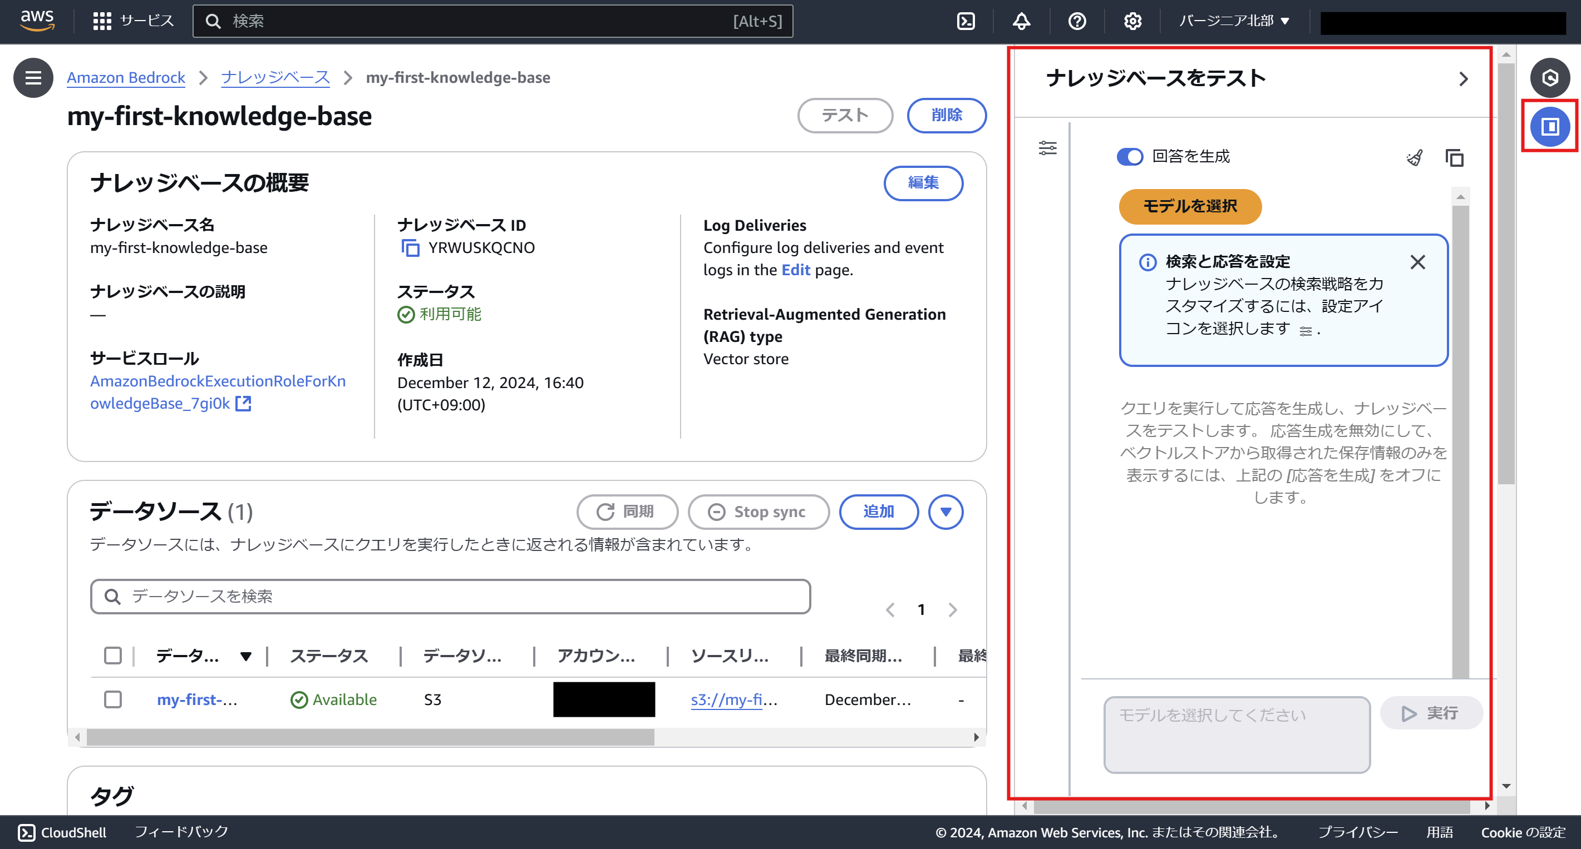Click the モデルを選択 button

tap(1190, 207)
